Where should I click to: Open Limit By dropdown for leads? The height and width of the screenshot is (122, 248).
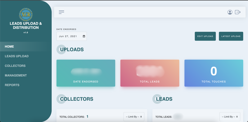coord(230,117)
